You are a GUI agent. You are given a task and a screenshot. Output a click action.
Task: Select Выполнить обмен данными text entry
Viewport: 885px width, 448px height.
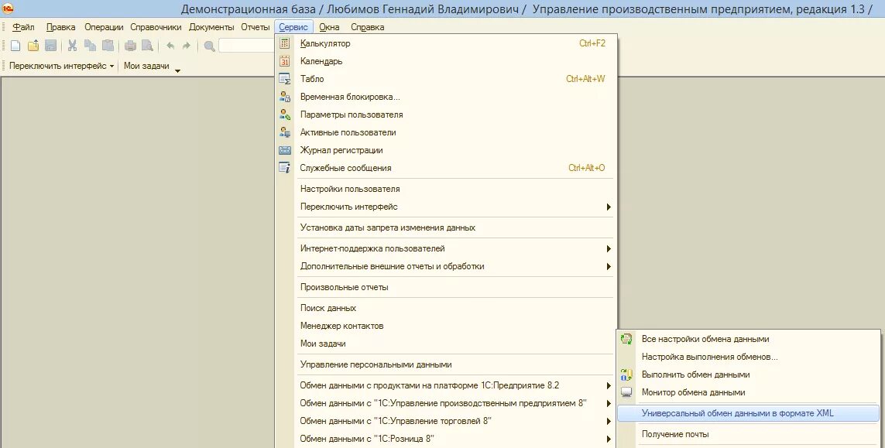click(696, 374)
